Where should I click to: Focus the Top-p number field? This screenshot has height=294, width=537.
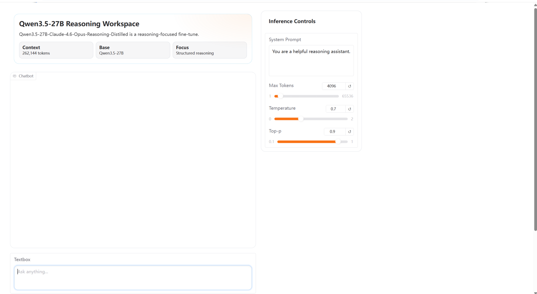click(x=334, y=132)
